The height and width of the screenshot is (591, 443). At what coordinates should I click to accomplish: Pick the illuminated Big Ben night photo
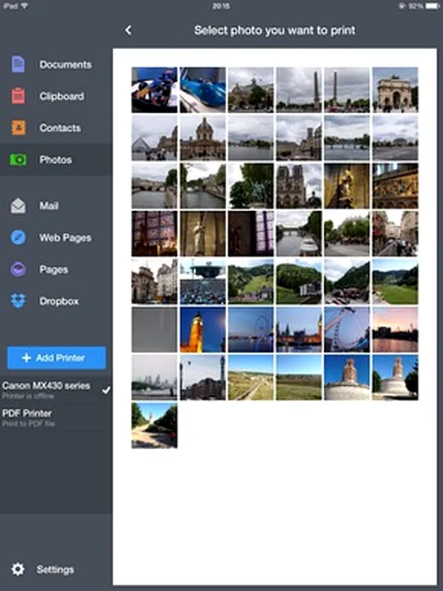[203, 330]
